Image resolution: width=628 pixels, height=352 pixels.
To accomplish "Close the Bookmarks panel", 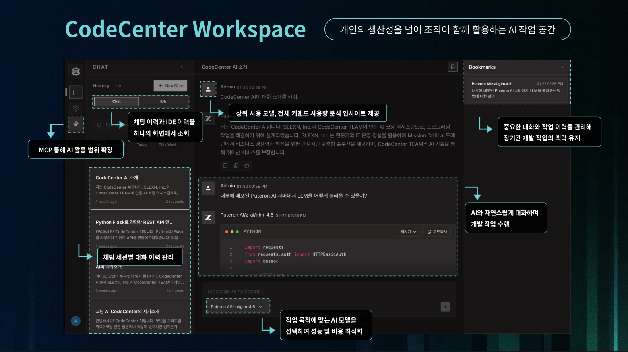I will pos(562,67).
